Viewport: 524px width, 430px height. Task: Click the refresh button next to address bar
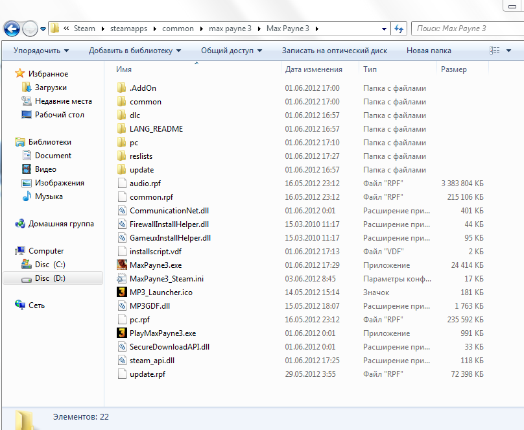[x=399, y=29]
